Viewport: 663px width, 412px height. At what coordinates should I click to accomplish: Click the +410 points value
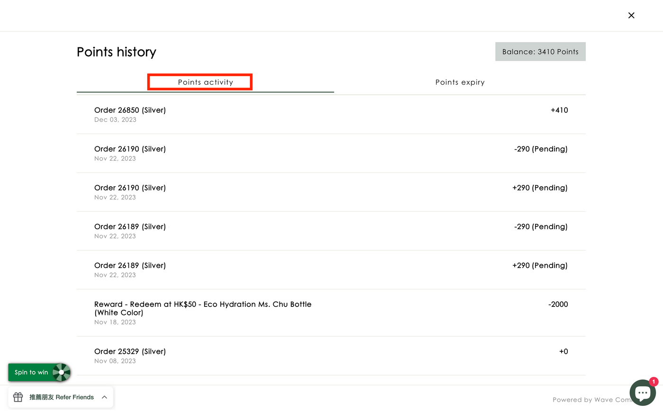tap(559, 110)
